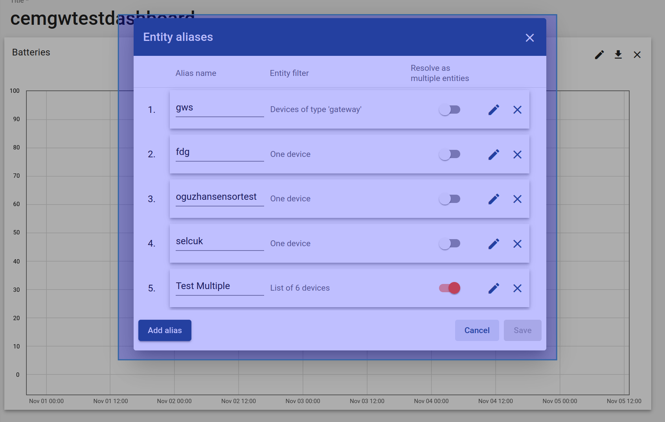
Task: Click the Save button
Action: [x=522, y=330]
